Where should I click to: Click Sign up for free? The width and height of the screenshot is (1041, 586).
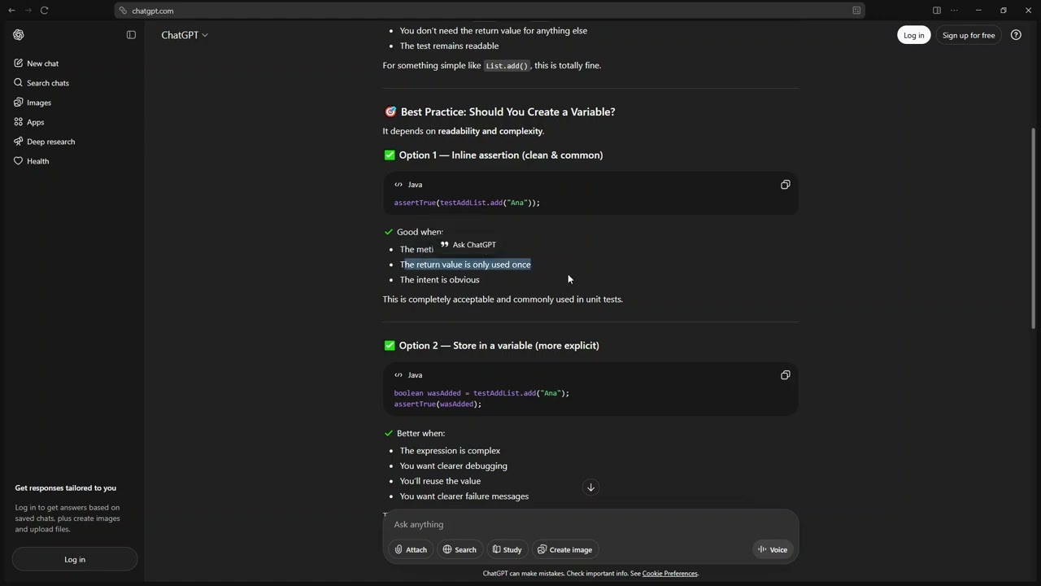tap(968, 35)
